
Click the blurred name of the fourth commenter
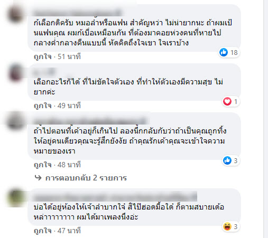click(115, 197)
